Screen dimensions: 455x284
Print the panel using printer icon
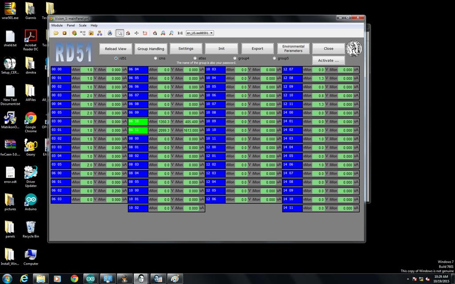pos(110,33)
